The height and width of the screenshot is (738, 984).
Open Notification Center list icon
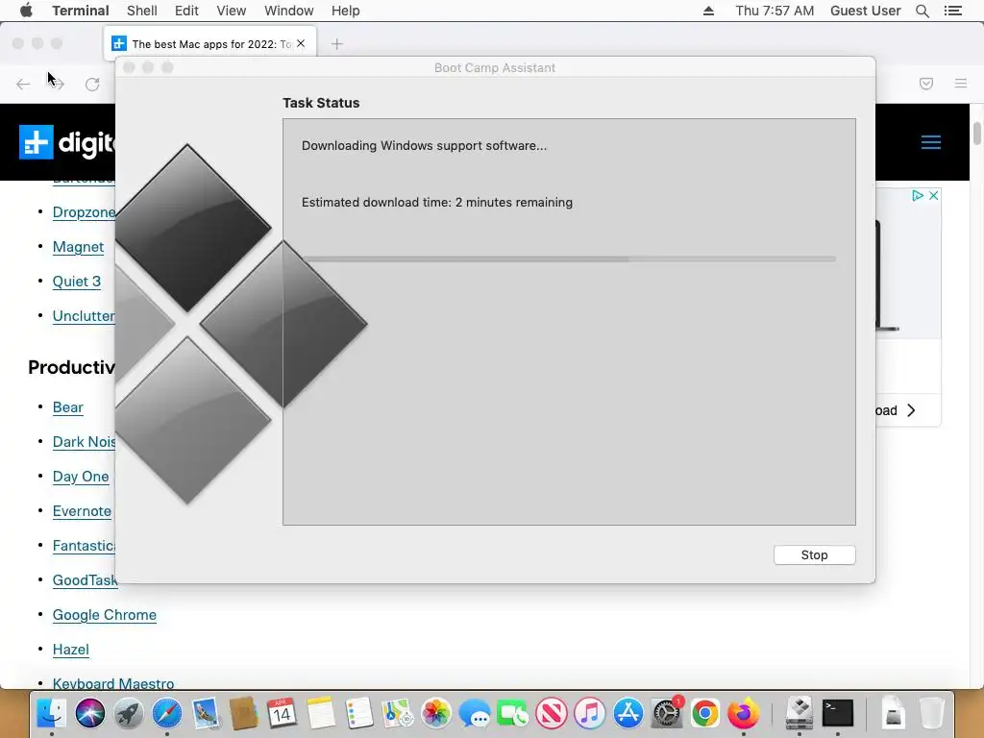click(952, 11)
